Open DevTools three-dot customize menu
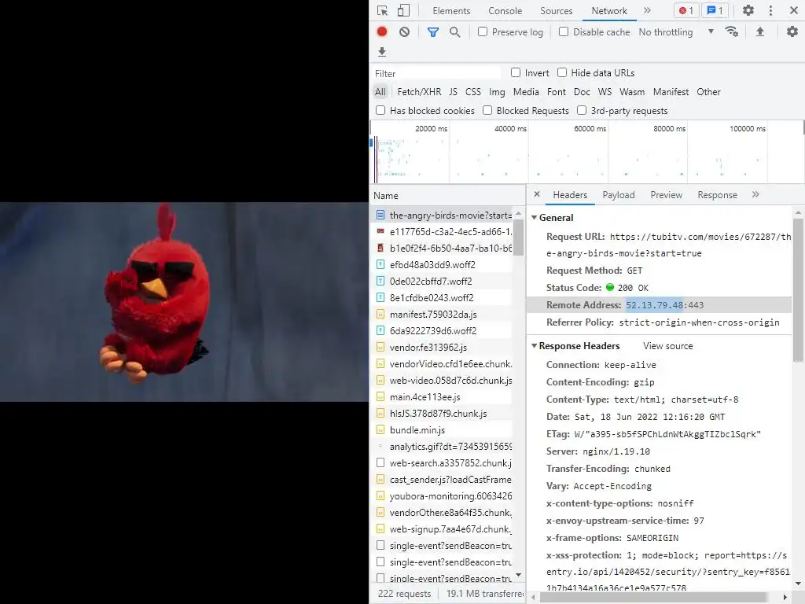805x604 pixels. point(770,10)
